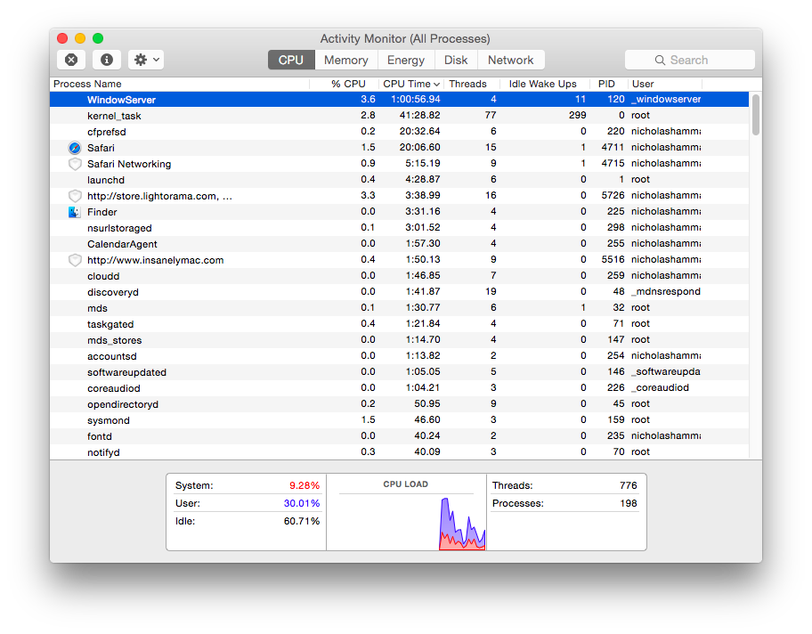Viewport: 812px width, 634px height.
Task: Show the Disk tab
Action: coord(456,60)
